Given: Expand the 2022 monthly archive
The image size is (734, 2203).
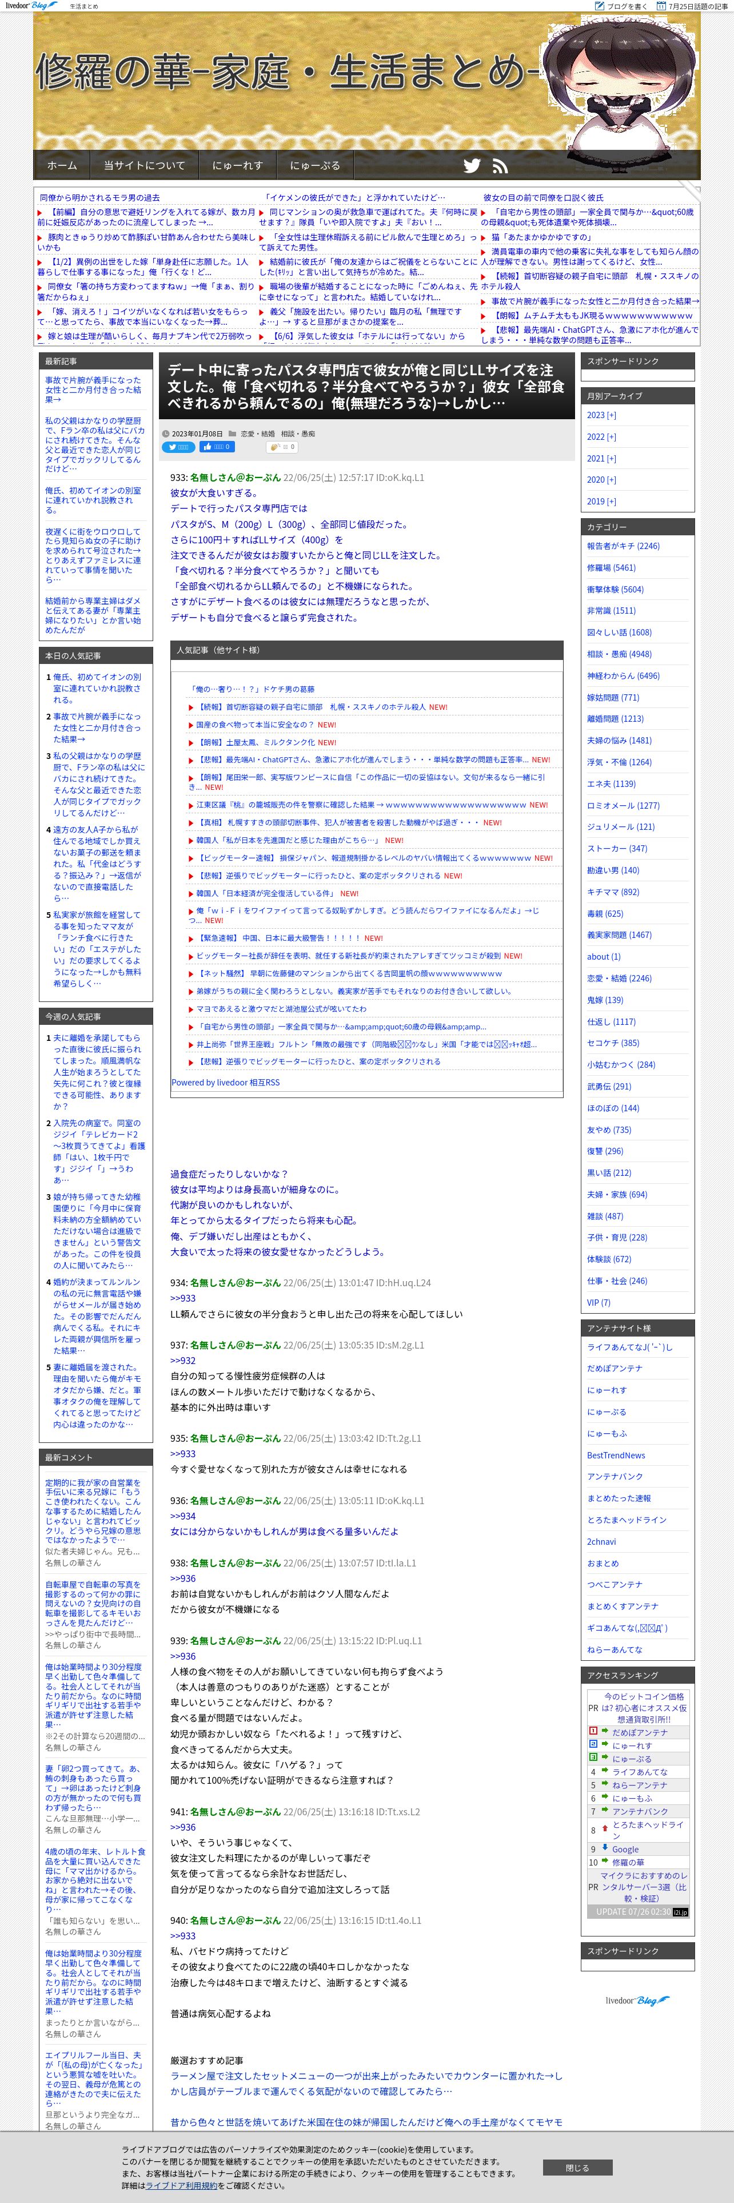Looking at the screenshot, I should (601, 436).
